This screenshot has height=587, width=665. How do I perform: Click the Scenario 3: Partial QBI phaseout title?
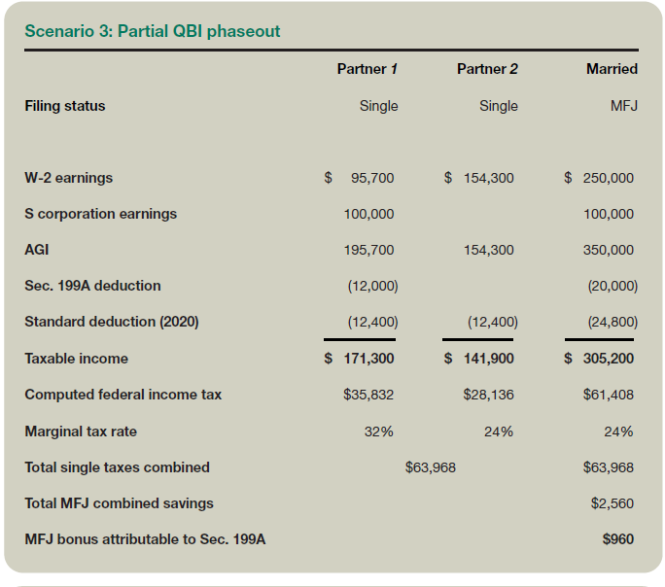pos(152,31)
